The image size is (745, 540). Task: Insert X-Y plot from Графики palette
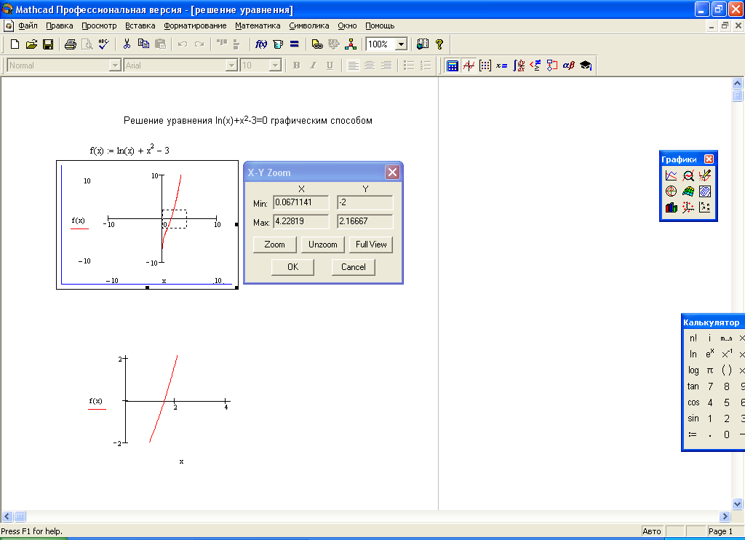671,175
